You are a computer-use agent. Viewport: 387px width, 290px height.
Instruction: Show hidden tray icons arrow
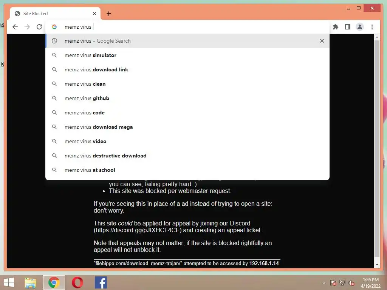pyautogui.click(x=324, y=283)
